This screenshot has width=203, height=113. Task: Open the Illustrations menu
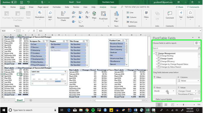tap(40, 15)
